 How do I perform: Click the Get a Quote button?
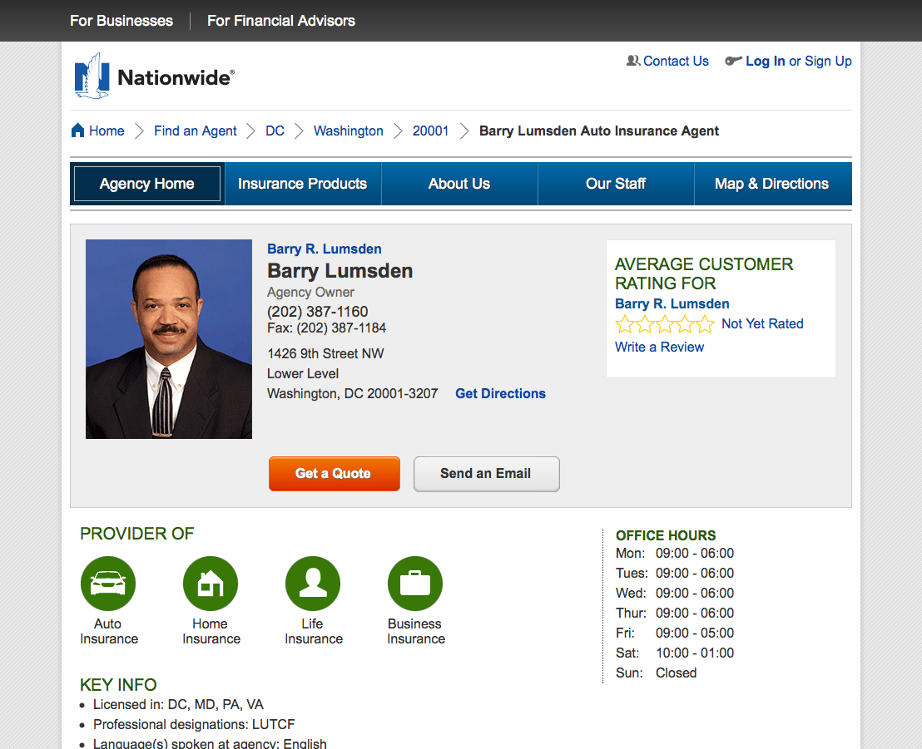tap(334, 473)
